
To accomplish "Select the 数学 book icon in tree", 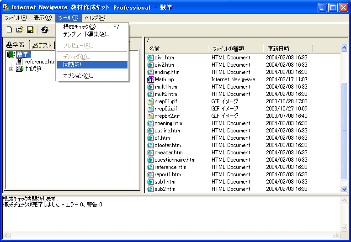I will 11,54.
